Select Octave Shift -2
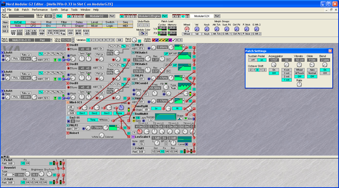This screenshot has height=188, width=339. (x=250, y=70)
